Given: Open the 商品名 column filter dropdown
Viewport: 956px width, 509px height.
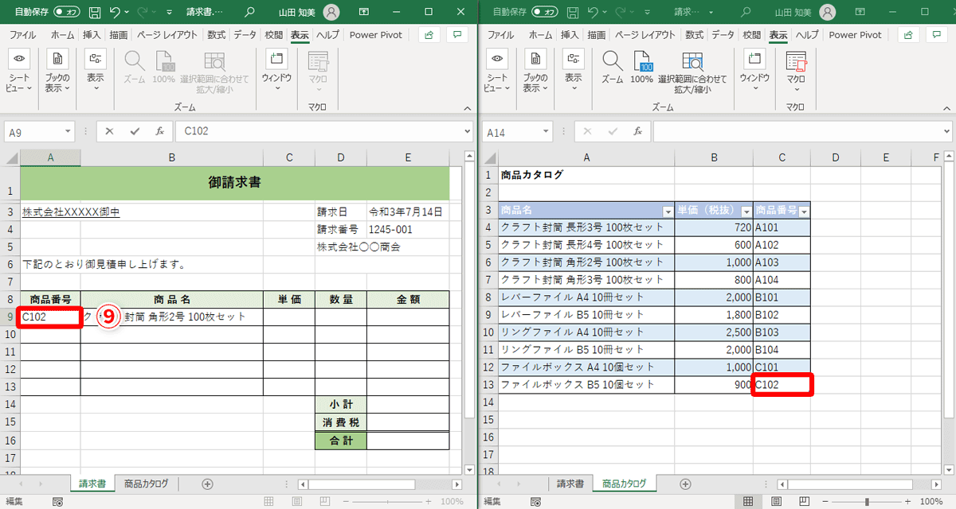Looking at the screenshot, I should [x=668, y=212].
